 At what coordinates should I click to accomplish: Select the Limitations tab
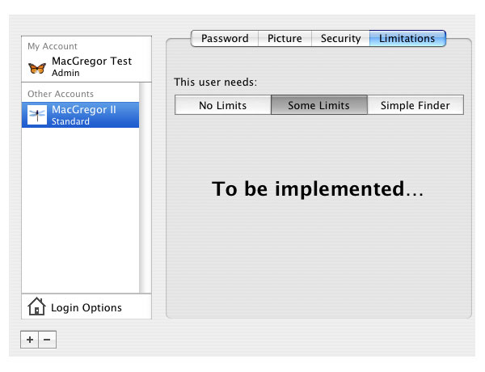(407, 39)
